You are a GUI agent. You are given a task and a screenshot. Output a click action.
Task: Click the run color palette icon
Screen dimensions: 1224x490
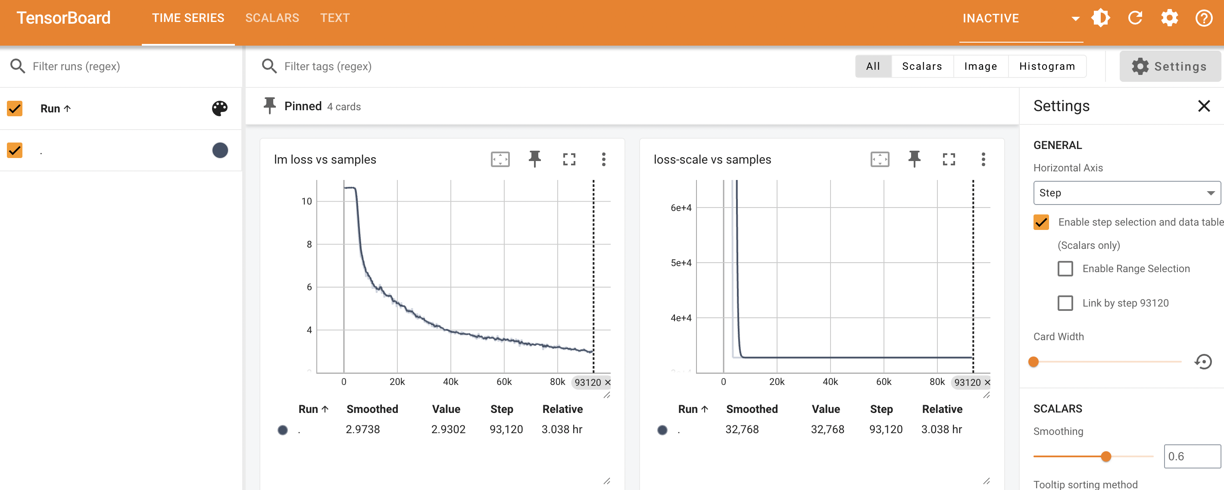[x=219, y=108]
